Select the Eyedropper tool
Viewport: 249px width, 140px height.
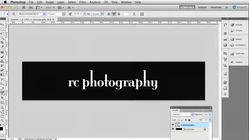pos(2,47)
